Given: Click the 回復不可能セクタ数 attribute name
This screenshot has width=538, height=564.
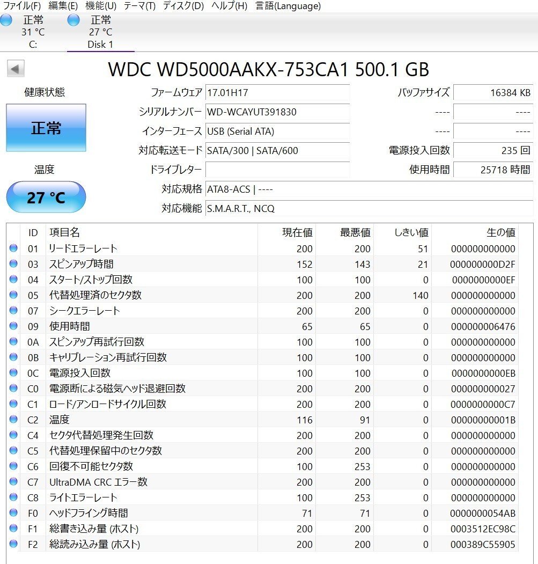Looking at the screenshot, I should point(91,466).
